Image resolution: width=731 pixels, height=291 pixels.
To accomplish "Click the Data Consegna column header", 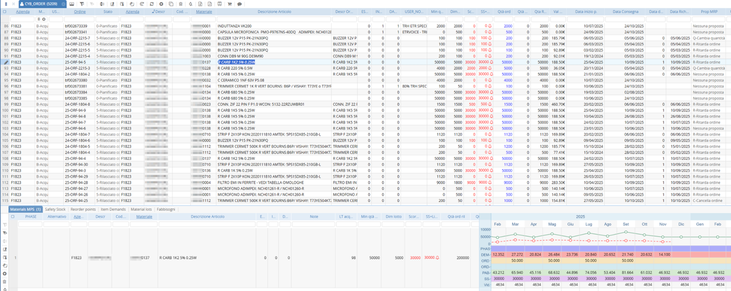I will click(x=625, y=11).
